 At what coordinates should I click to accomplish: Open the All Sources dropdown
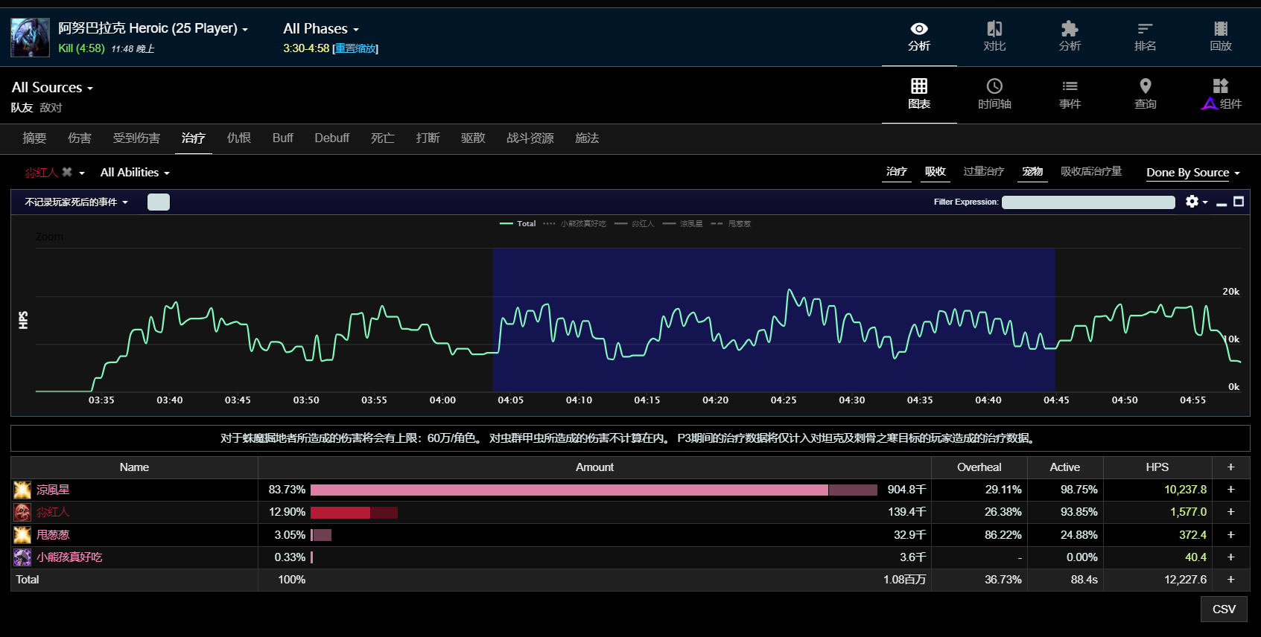click(52, 88)
